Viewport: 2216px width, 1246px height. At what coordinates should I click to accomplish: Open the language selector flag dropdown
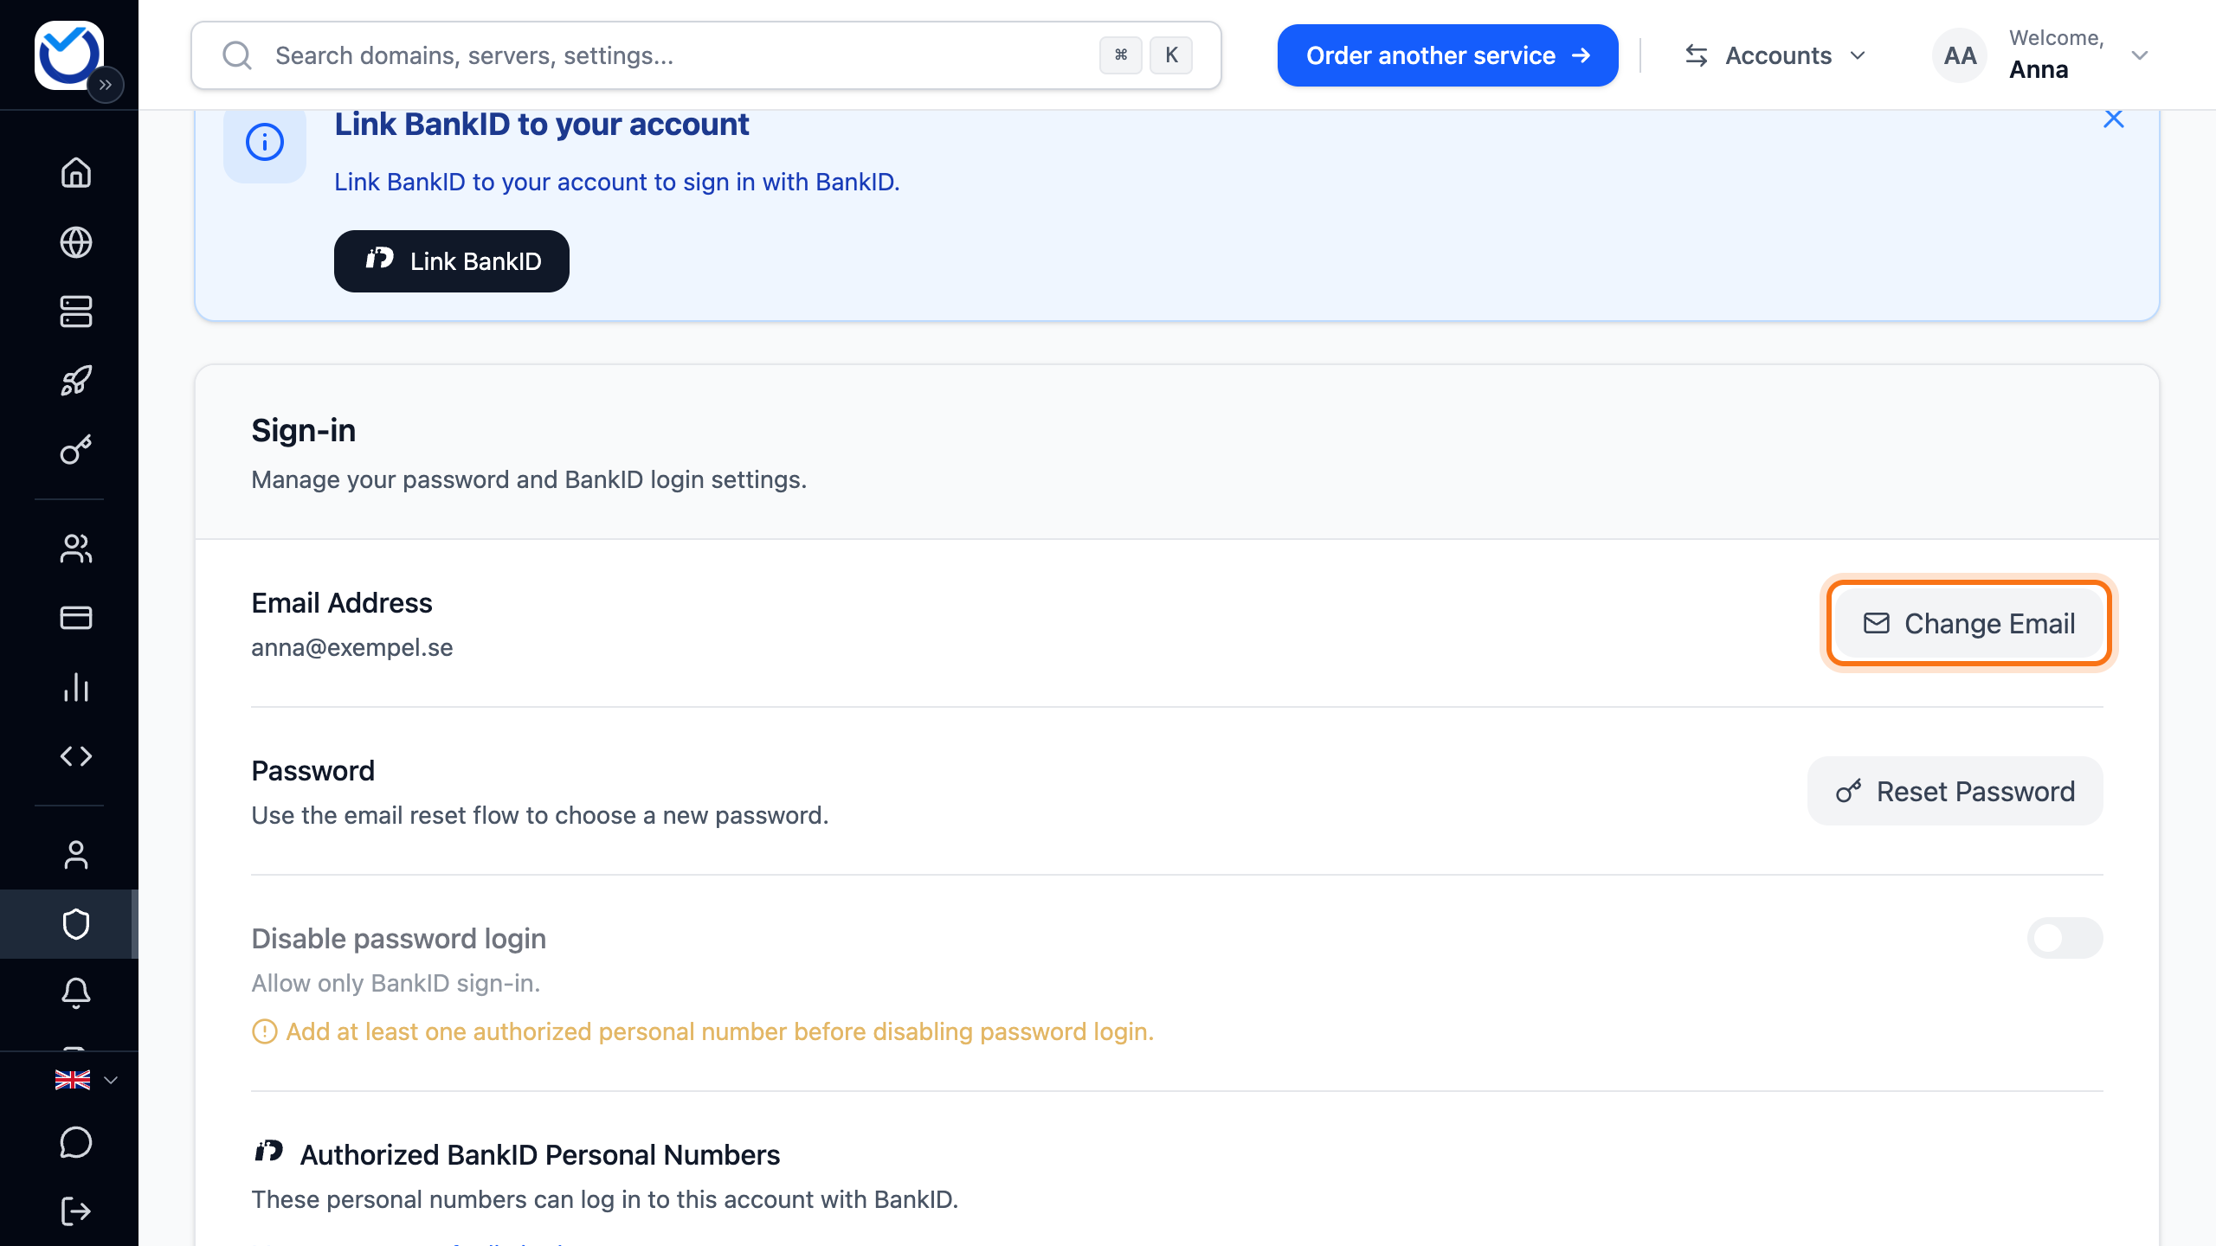click(x=86, y=1080)
